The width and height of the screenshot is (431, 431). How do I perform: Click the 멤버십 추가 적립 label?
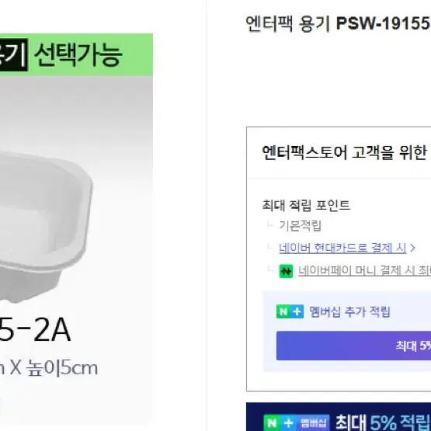tap(349, 311)
